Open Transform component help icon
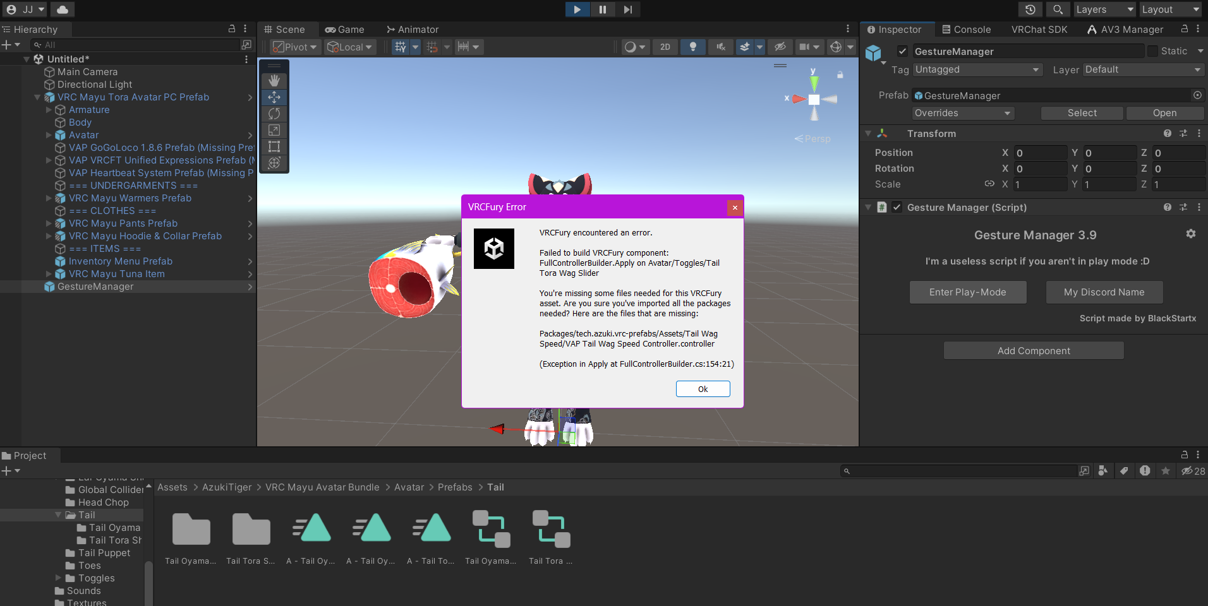The width and height of the screenshot is (1208, 606). click(1168, 133)
